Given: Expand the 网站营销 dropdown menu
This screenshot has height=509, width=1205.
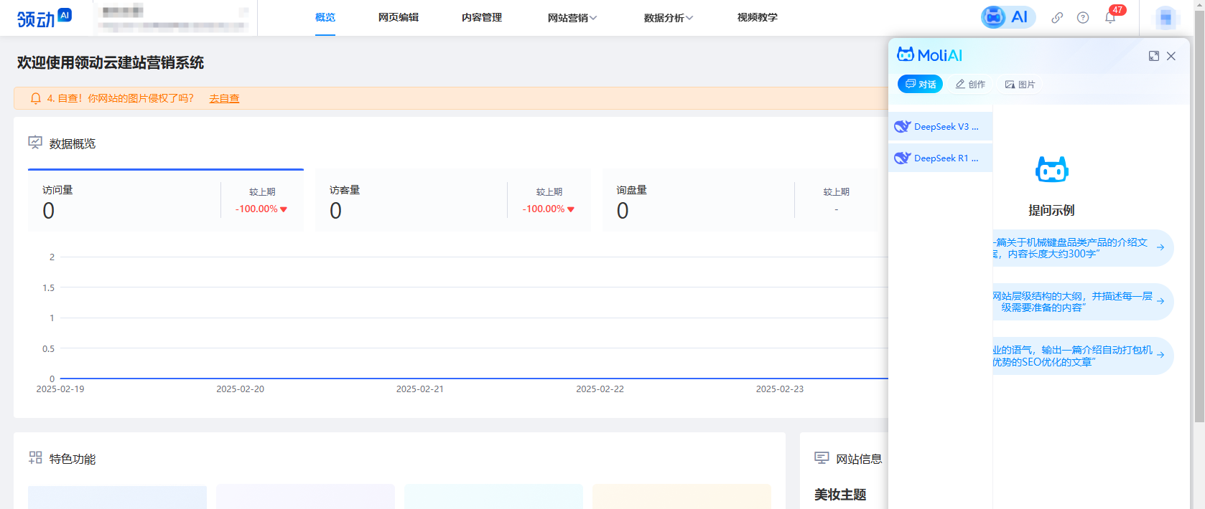Looking at the screenshot, I should pyautogui.click(x=572, y=18).
